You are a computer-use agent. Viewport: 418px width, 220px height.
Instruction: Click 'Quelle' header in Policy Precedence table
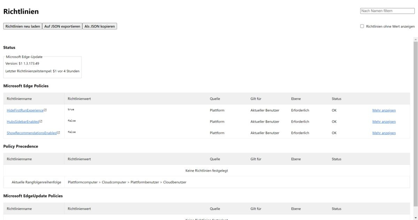215,159
